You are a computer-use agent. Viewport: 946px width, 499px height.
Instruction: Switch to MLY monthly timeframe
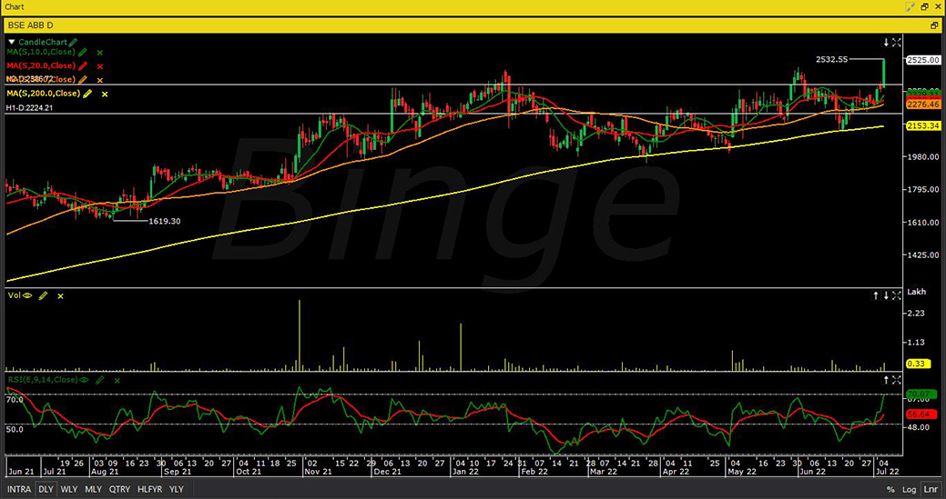click(94, 489)
